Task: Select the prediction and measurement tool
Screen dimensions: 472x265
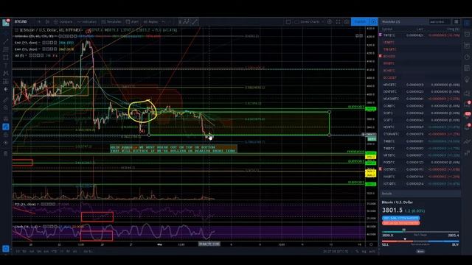Action: [x=6, y=82]
